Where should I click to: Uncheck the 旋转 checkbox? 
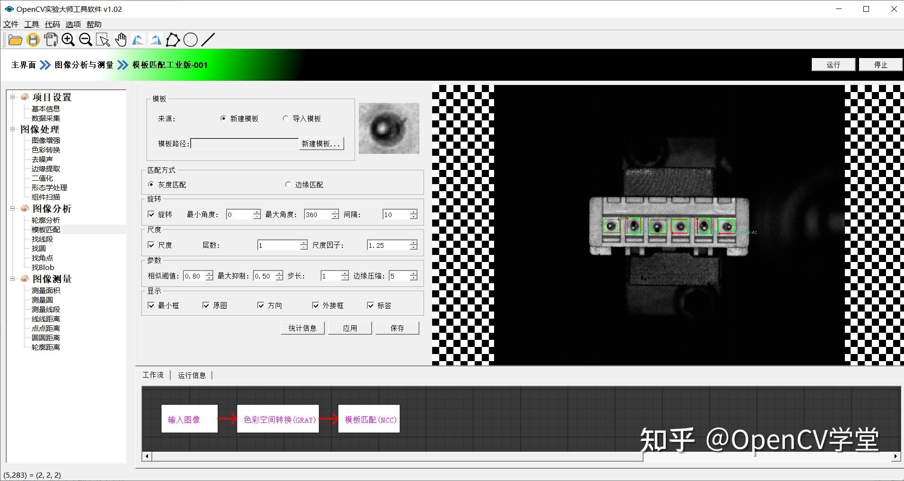[x=151, y=214]
